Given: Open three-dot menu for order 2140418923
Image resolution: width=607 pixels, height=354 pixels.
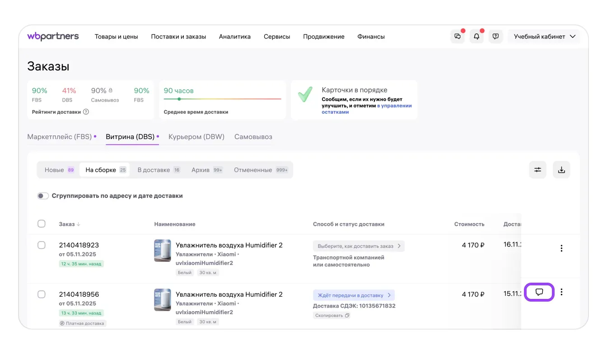Looking at the screenshot, I should click(x=561, y=248).
